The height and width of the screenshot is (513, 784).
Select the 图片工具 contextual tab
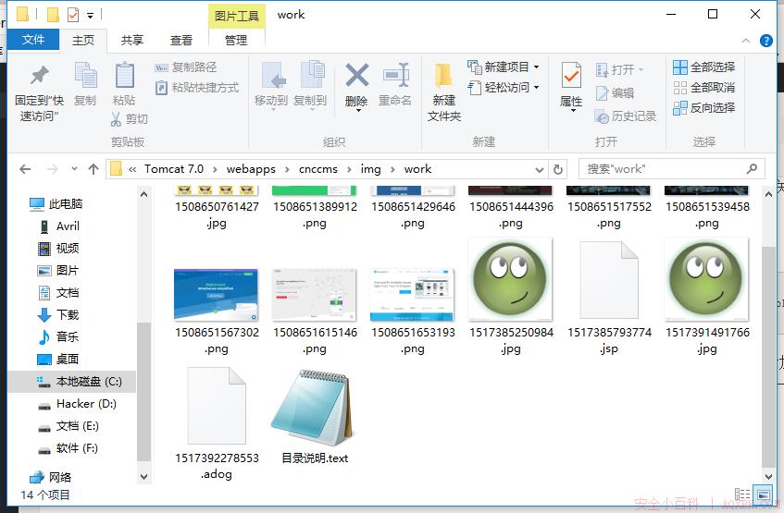(x=237, y=16)
